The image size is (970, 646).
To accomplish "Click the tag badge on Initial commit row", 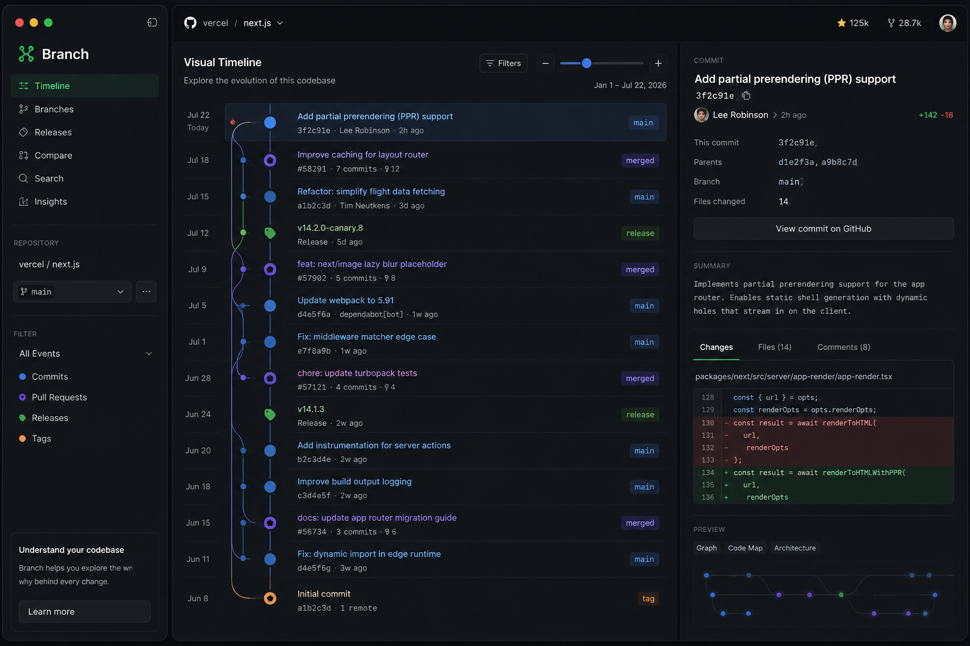I will (x=649, y=599).
